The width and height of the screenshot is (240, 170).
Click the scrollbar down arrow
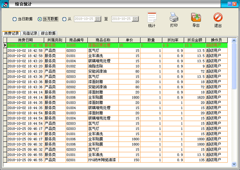tap(234, 164)
